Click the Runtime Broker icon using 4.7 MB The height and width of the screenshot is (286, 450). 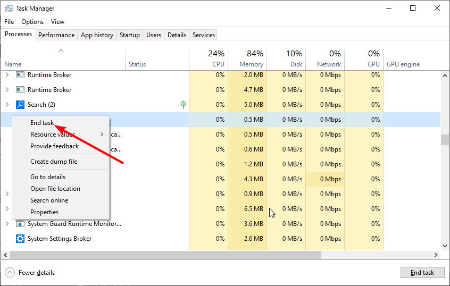click(x=20, y=90)
